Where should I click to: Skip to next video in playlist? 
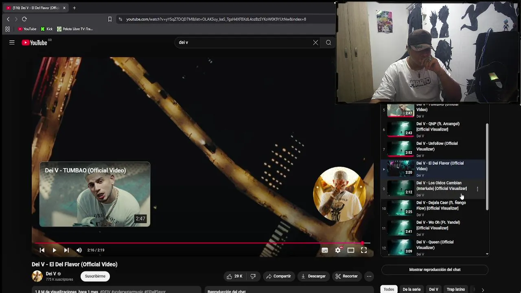click(x=66, y=250)
